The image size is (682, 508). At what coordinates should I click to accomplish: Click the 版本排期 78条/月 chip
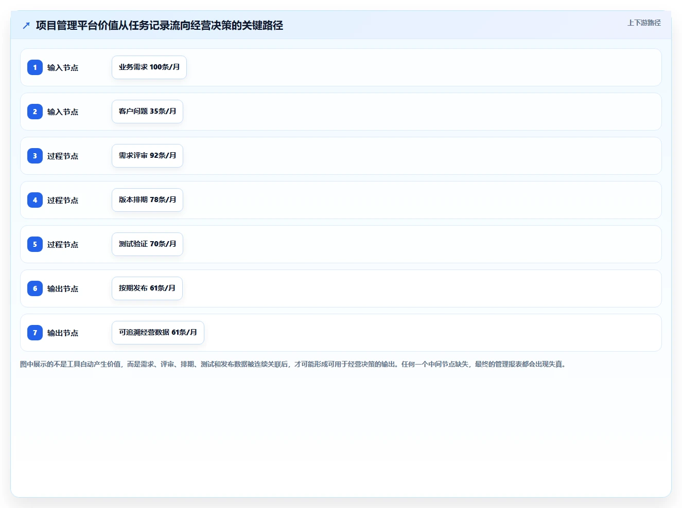point(147,200)
